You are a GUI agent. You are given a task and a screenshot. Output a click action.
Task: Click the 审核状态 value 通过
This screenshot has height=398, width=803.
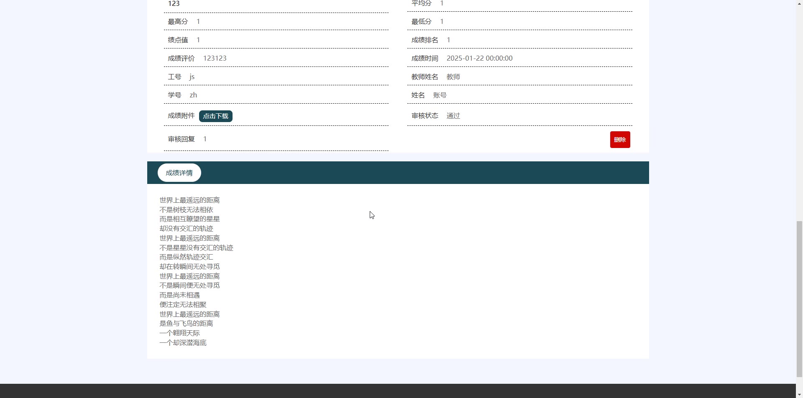pos(453,116)
